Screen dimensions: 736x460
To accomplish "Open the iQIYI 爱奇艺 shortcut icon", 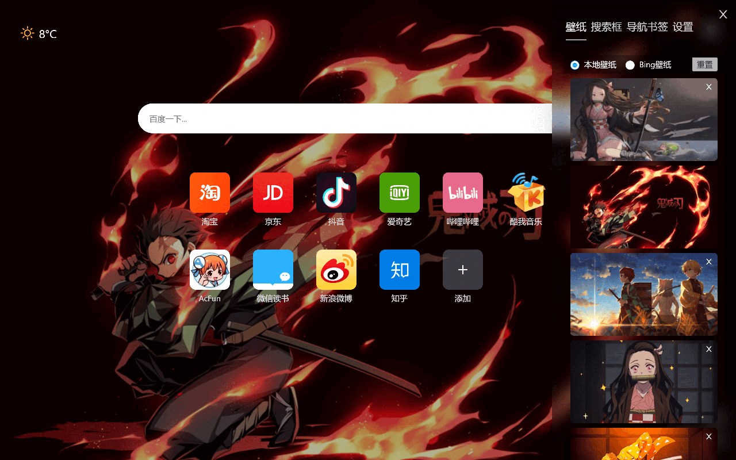I will 400,193.
